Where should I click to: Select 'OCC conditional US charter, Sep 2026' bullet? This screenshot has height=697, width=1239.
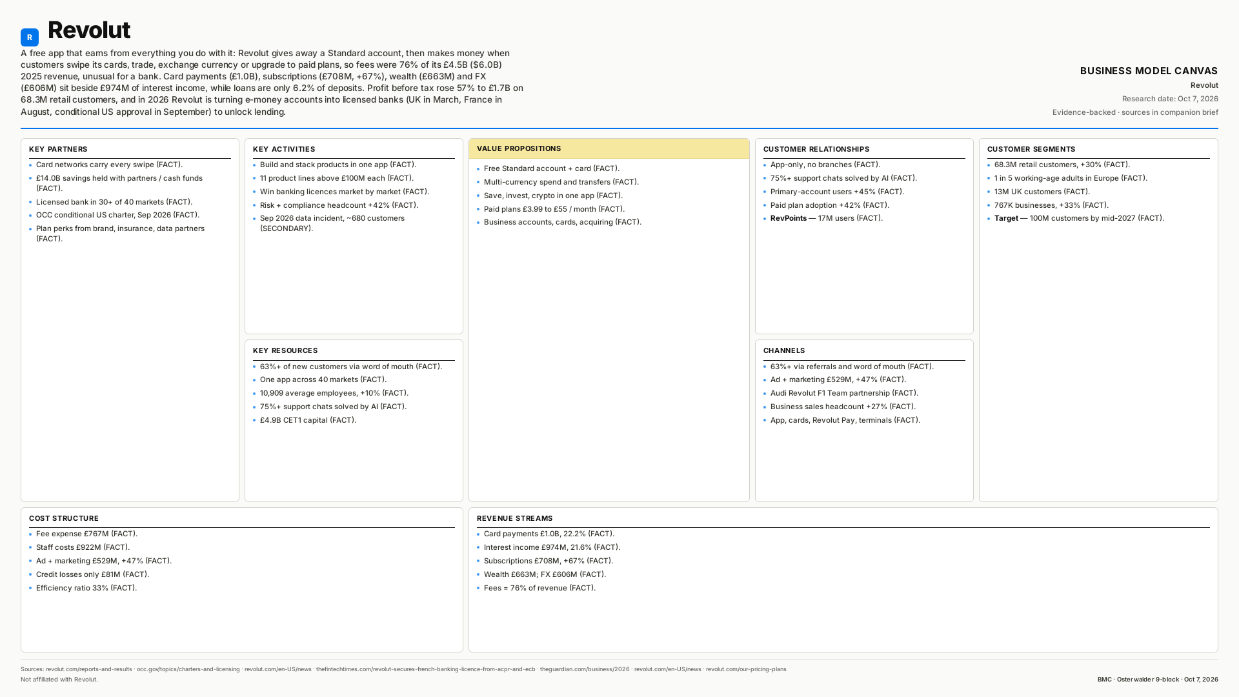point(117,215)
